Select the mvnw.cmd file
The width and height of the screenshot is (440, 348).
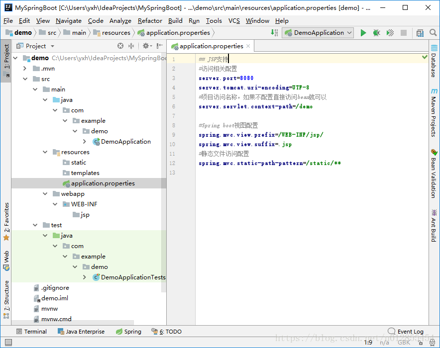point(52,319)
